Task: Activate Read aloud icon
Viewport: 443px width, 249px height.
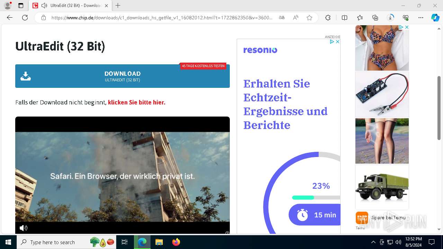Action: click(296, 18)
